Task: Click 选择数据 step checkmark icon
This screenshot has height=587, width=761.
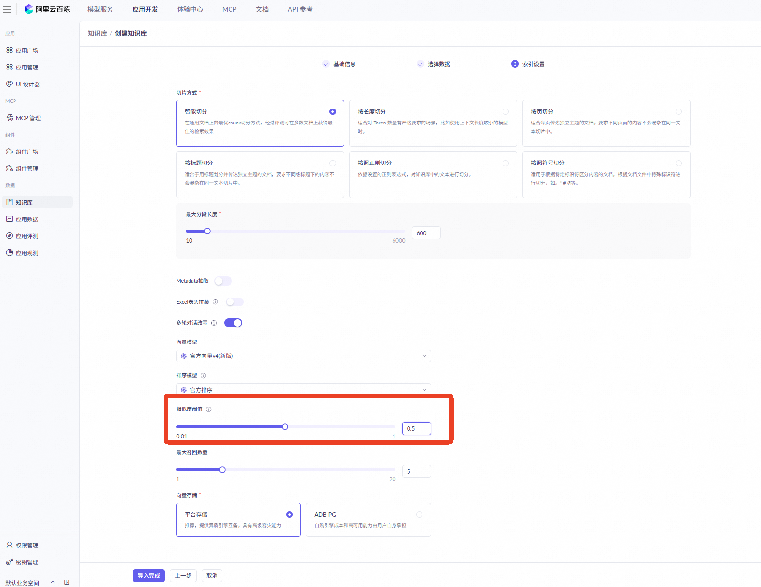Action: 421,64
